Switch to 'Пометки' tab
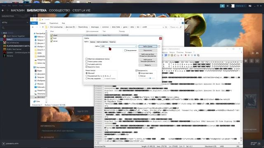Viewport: 264px width, 148px height. (x=112, y=42)
